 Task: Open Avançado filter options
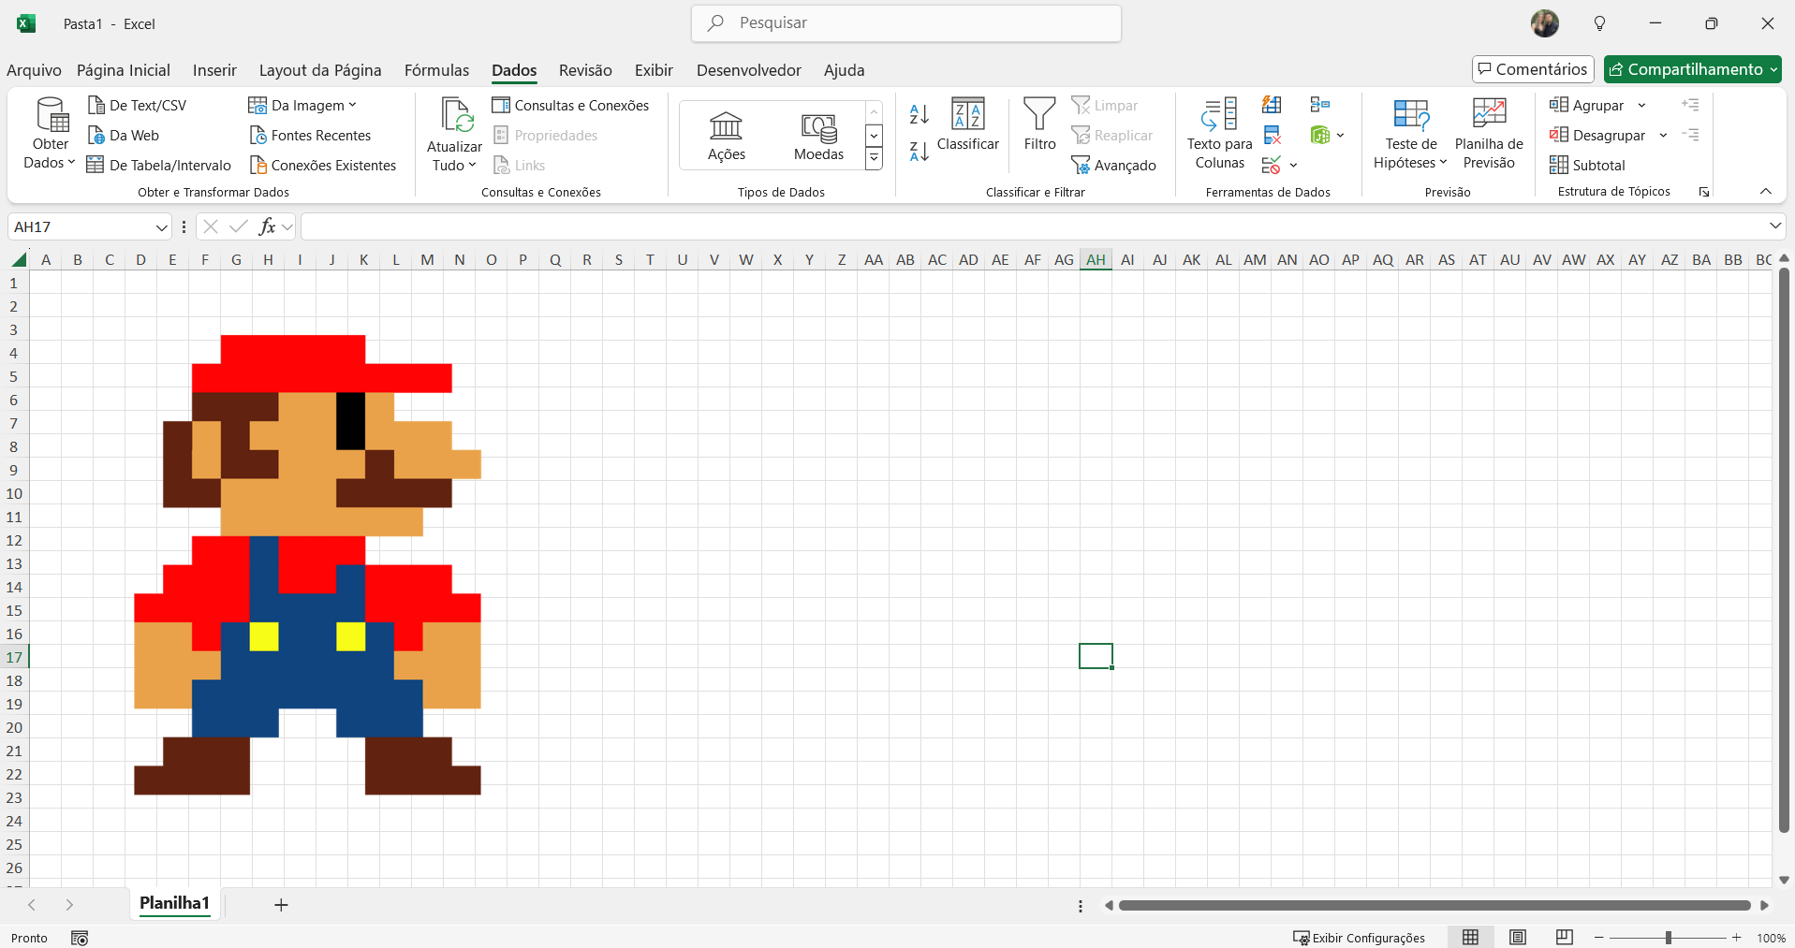tap(1114, 165)
